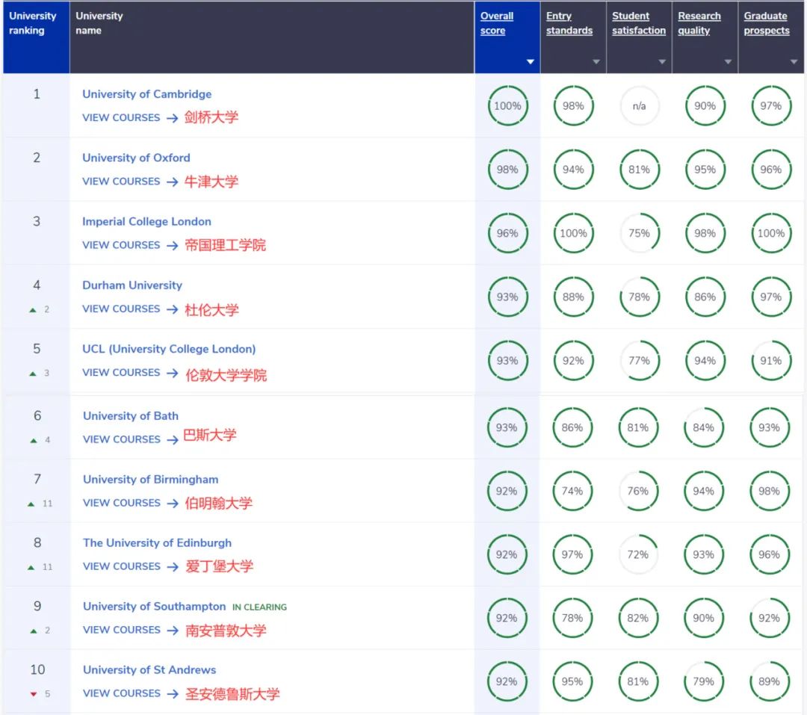Image resolution: width=807 pixels, height=715 pixels.
Task: Open the University of St Andrews link
Action: click(149, 670)
